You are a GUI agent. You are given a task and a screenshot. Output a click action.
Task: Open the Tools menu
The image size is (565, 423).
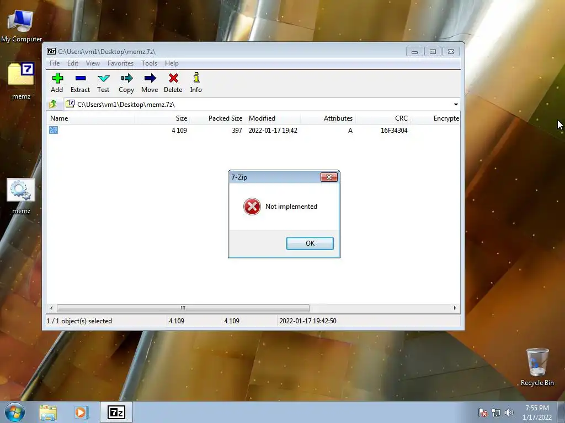tap(149, 63)
